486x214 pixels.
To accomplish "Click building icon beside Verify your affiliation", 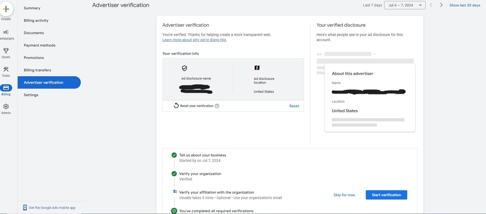I will (x=175, y=191).
